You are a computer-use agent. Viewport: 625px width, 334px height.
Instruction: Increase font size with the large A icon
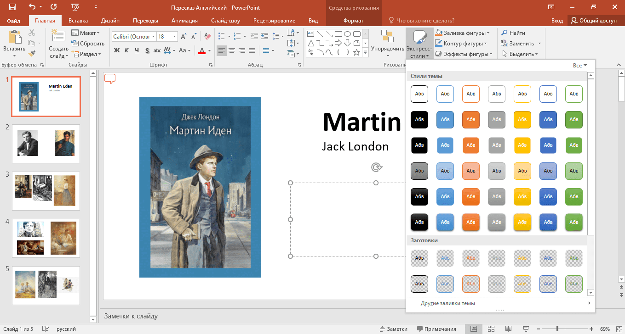(x=183, y=36)
